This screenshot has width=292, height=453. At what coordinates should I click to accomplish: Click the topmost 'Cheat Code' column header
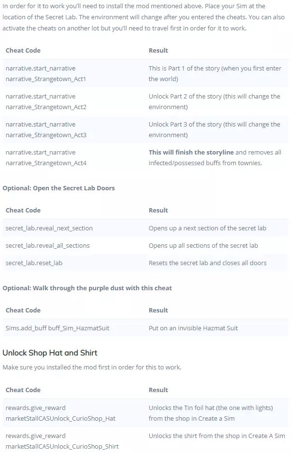click(23, 50)
